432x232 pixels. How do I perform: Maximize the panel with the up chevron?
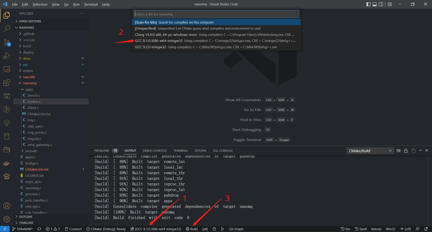(420, 151)
